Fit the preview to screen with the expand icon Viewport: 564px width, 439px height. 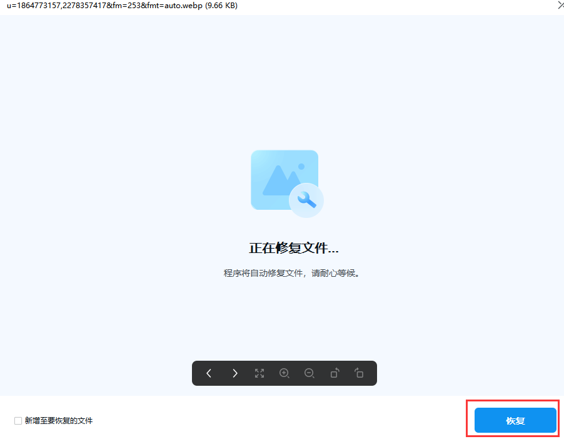pyautogui.click(x=259, y=373)
